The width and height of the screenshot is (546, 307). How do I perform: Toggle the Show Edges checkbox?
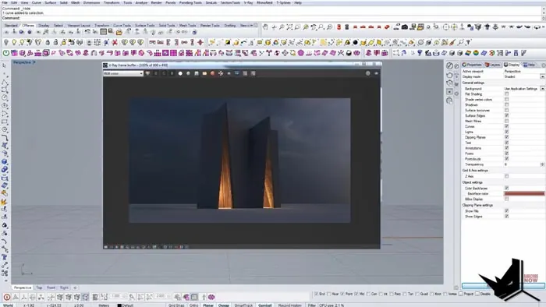click(507, 217)
